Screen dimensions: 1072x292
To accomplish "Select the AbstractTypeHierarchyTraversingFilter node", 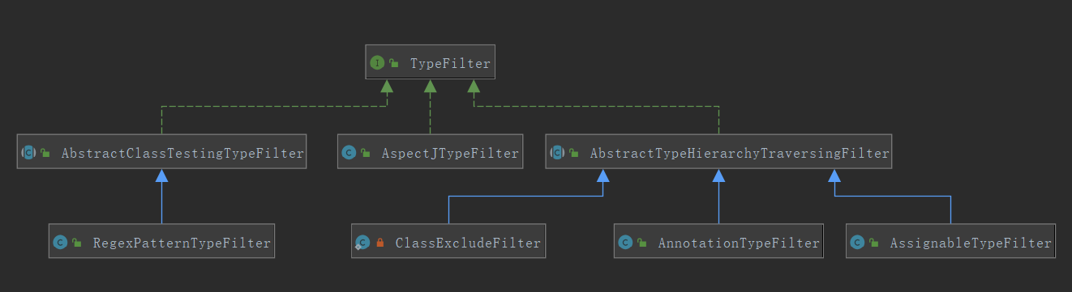I will point(718,152).
